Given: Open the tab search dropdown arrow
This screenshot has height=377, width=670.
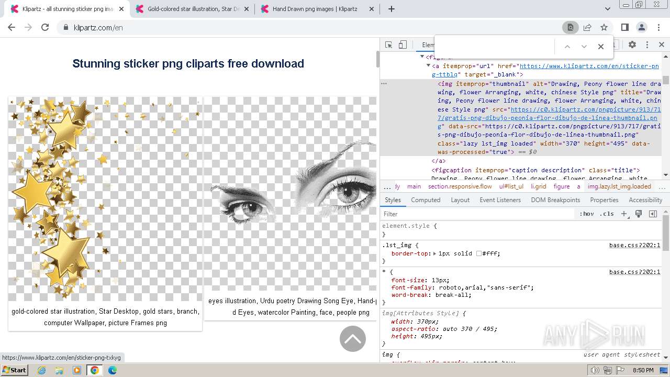Looking at the screenshot, I should [x=608, y=9].
